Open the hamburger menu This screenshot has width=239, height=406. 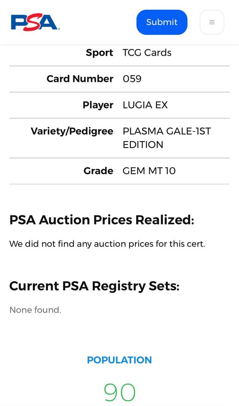click(212, 22)
